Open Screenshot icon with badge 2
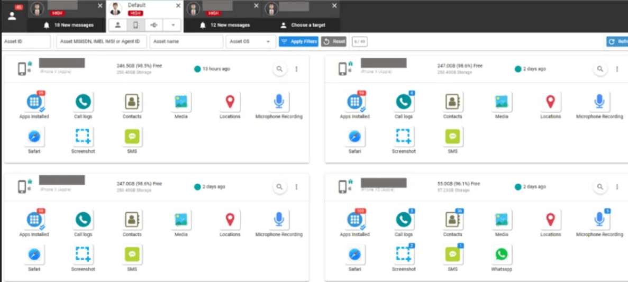Screen dimensions: 628x282 404,254
